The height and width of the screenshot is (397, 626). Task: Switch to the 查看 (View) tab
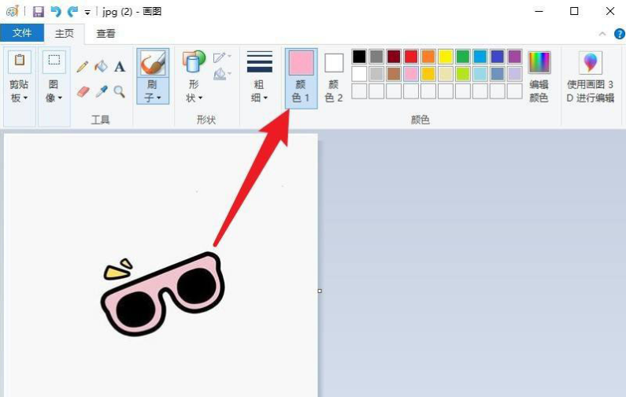[x=106, y=33]
